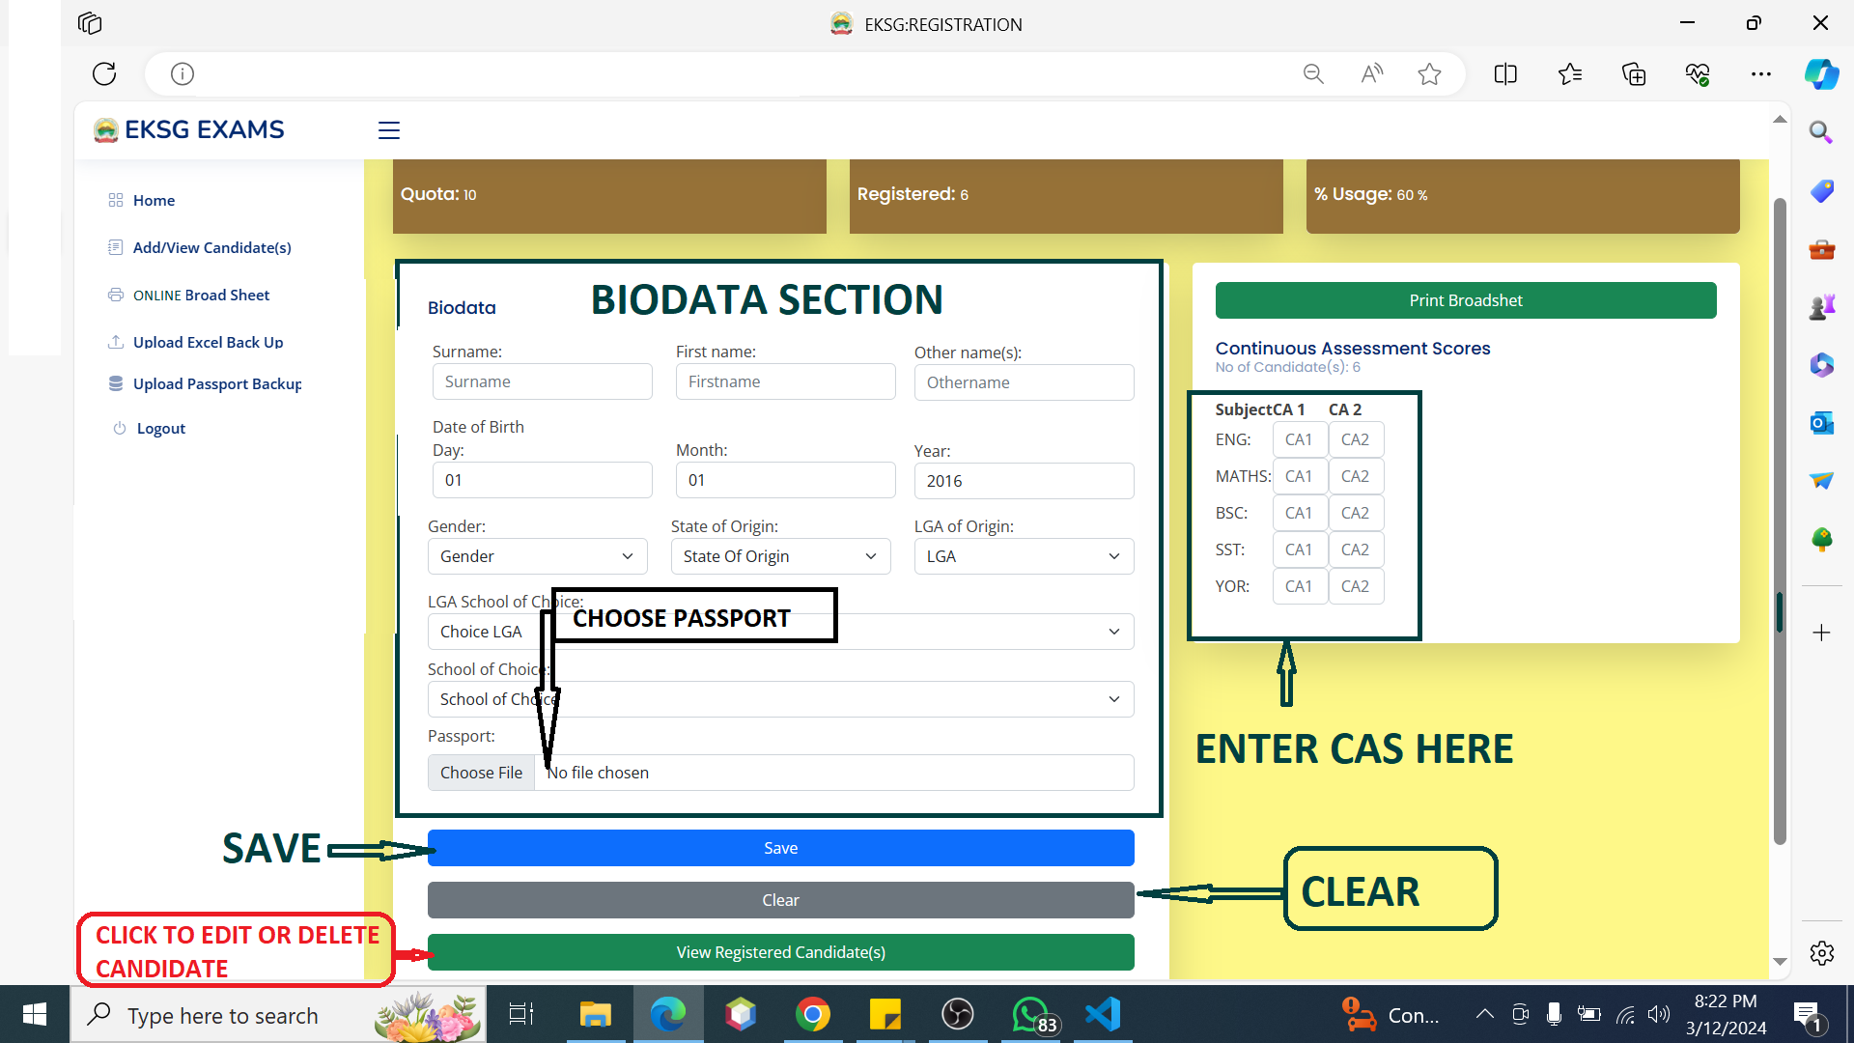Expand the Gender dropdown
The height and width of the screenshot is (1043, 1854).
tap(537, 556)
